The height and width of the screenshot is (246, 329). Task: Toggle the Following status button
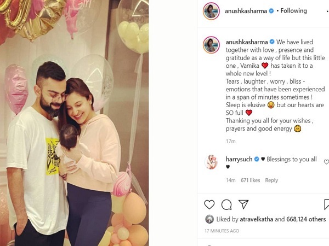tap(294, 11)
